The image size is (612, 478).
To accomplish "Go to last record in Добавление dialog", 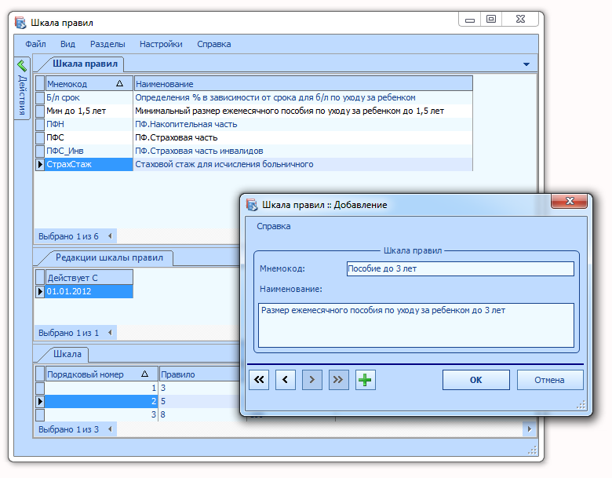I will click(x=338, y=380).
